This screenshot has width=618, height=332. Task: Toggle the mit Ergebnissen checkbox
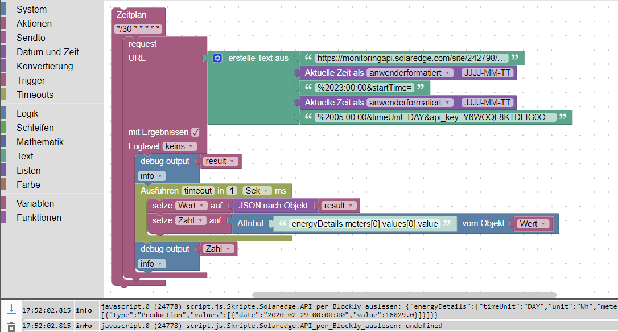[x=195, y=132]
